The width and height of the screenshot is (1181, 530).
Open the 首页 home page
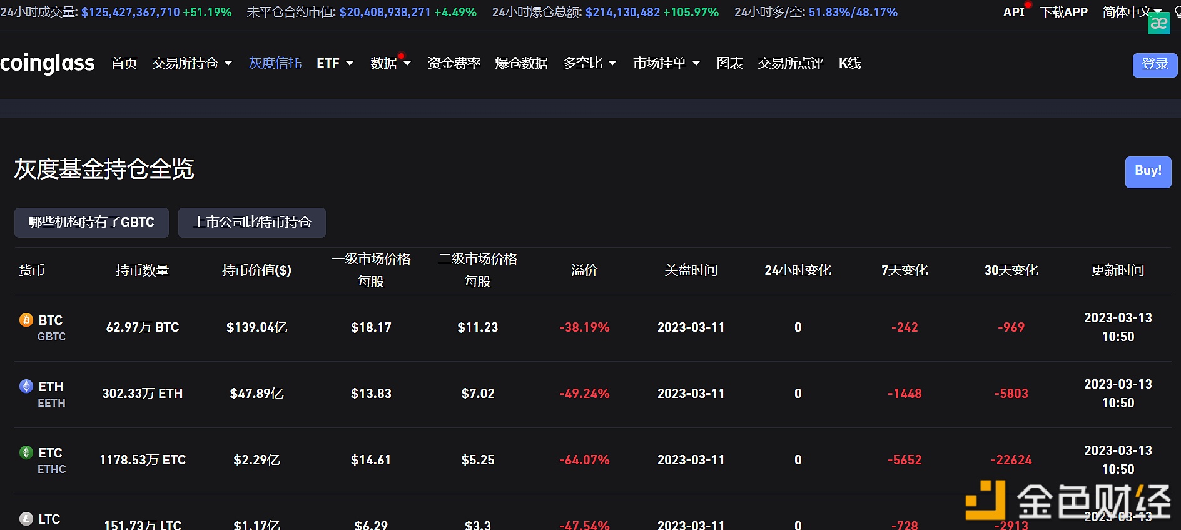[x=124, y=63]
